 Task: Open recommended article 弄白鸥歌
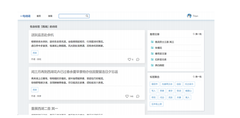(x=160, y=65)
